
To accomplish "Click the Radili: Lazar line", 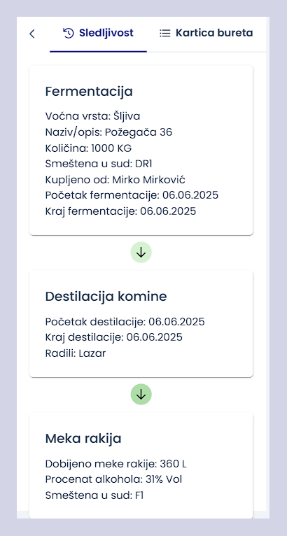I will pyautogui.click(x=76, y=353).
